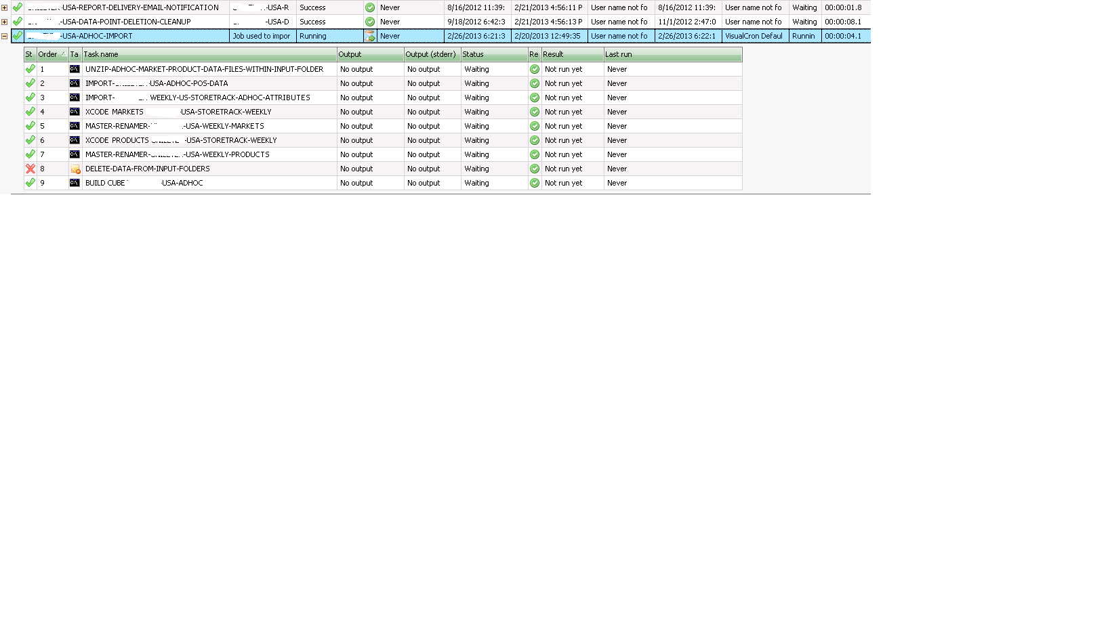This screenshot has height=623, width=1110.
Task: Click the hourglass running icon of the ADHOC-IMPORT job
Action: 370,36
